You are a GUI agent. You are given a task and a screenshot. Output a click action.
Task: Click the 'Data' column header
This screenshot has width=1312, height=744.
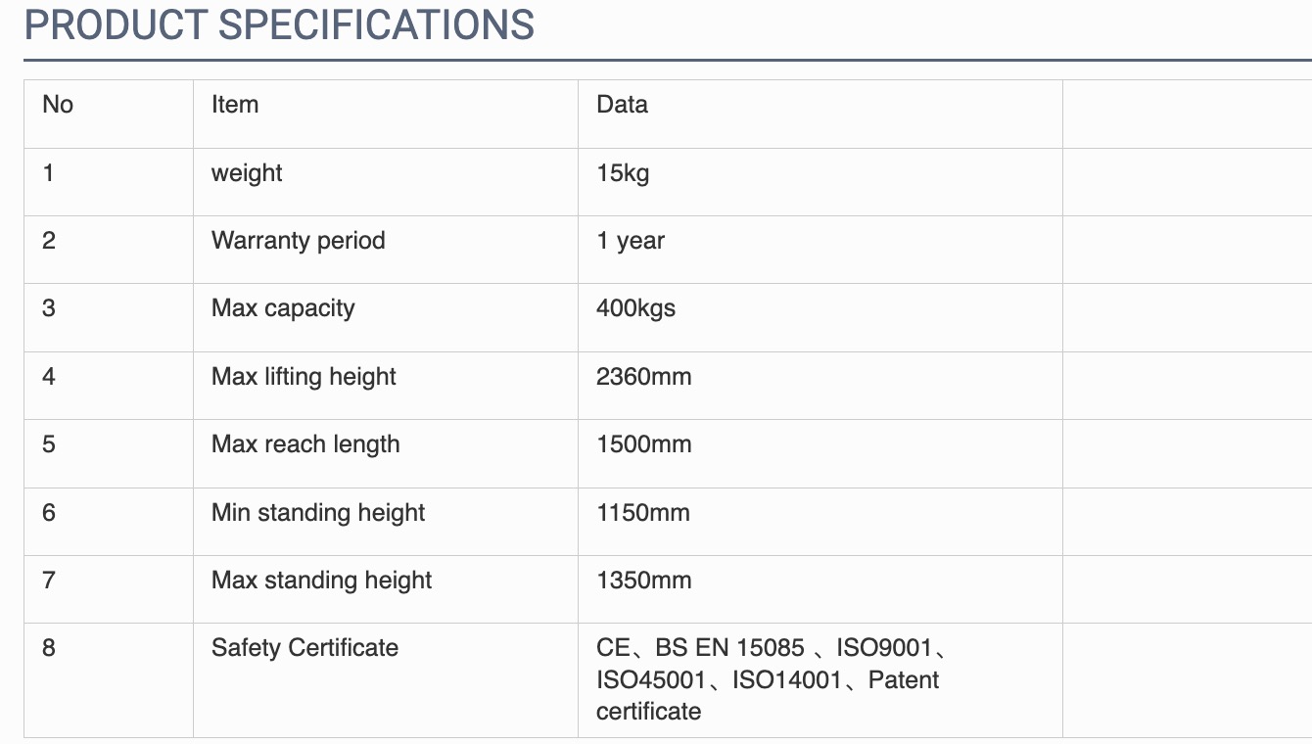(x=623, y=105)
